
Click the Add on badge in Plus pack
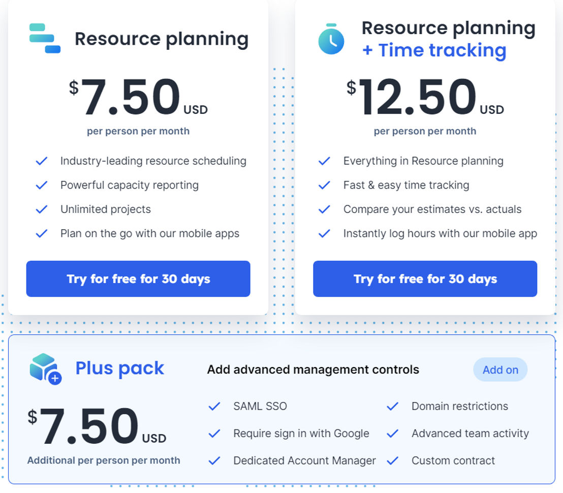click(x=500, y=370)
